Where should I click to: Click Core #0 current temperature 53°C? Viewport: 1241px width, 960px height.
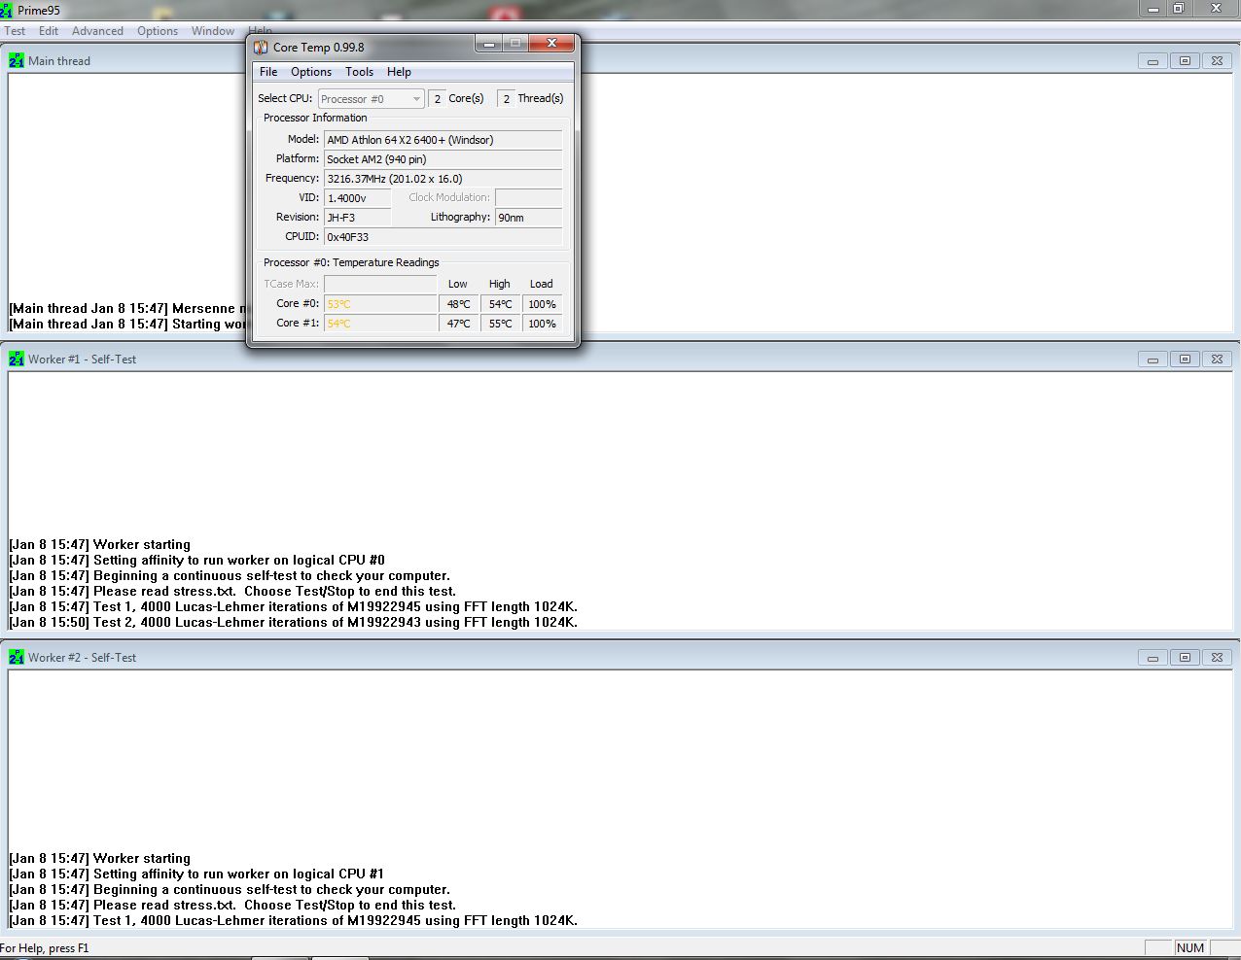(380, 304)
